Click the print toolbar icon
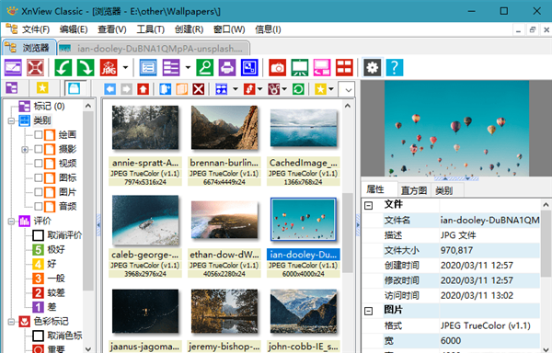Screen dimensions: 552x353 coord(227,67)
